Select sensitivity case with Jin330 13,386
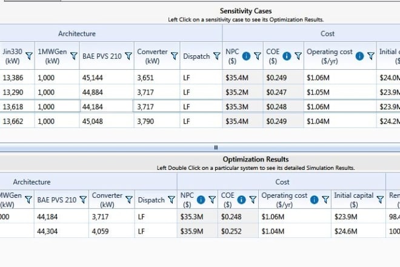 point(200,78)
